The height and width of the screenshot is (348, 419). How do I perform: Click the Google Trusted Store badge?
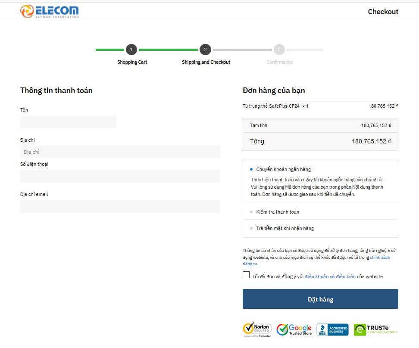294,329
